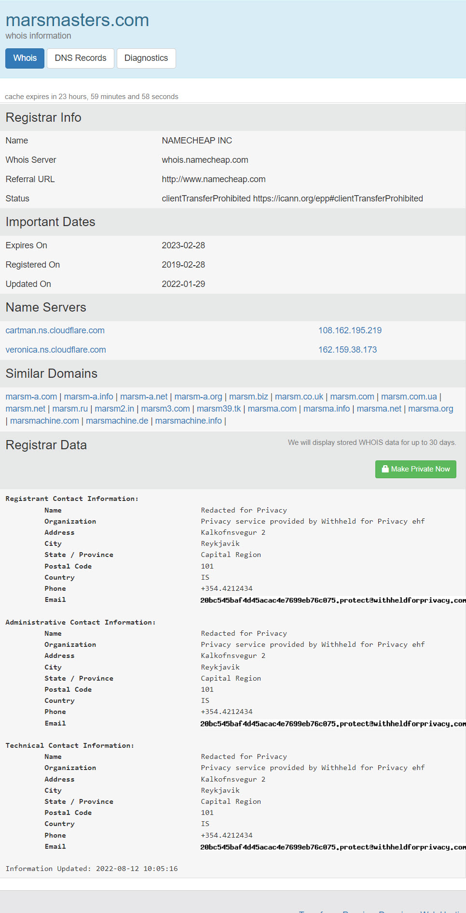Select Information Updated timestamp line
466x913 pixels.
(92, 869)
